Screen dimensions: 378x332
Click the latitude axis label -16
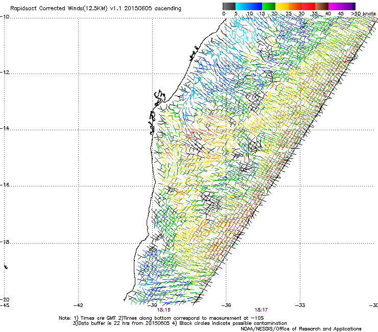pos(5,185)
